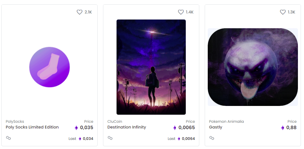Open the Pokemon Animalia collection link
The image size is (304, 149).
[x=226, y=121]
